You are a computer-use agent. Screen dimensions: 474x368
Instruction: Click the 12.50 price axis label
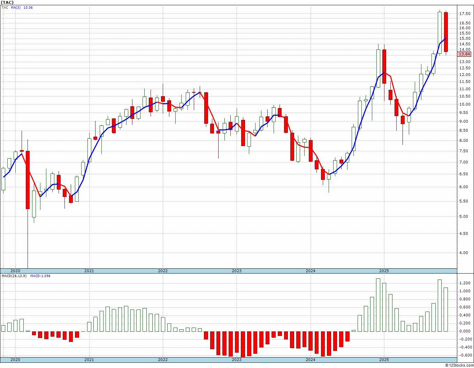(x=465, y=68)
